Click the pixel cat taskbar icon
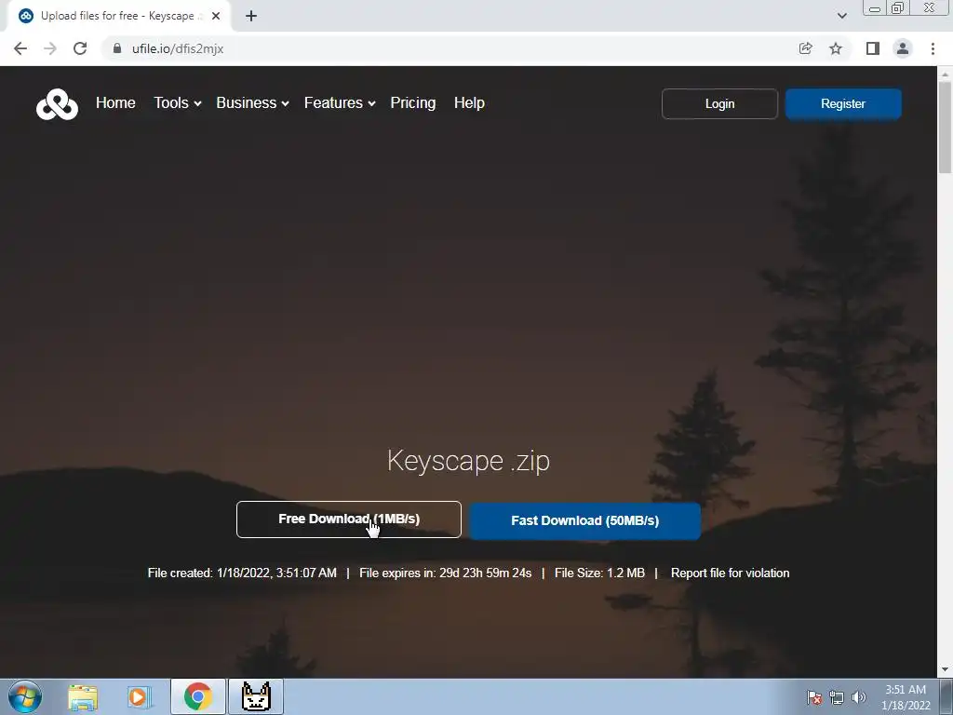 coord(256,696)
